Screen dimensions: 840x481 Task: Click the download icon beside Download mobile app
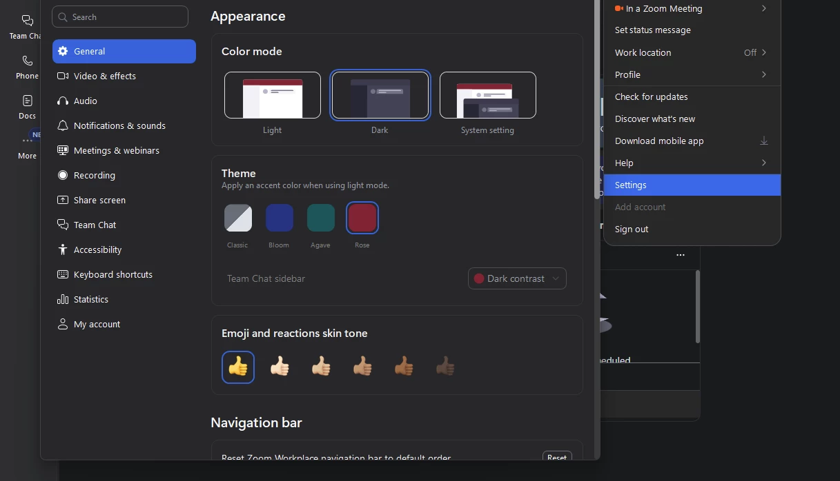click(x=764, y=141)
